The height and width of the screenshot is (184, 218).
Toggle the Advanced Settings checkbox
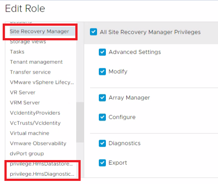pos(102,52)
